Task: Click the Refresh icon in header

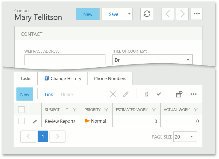Action: (147, 14)
